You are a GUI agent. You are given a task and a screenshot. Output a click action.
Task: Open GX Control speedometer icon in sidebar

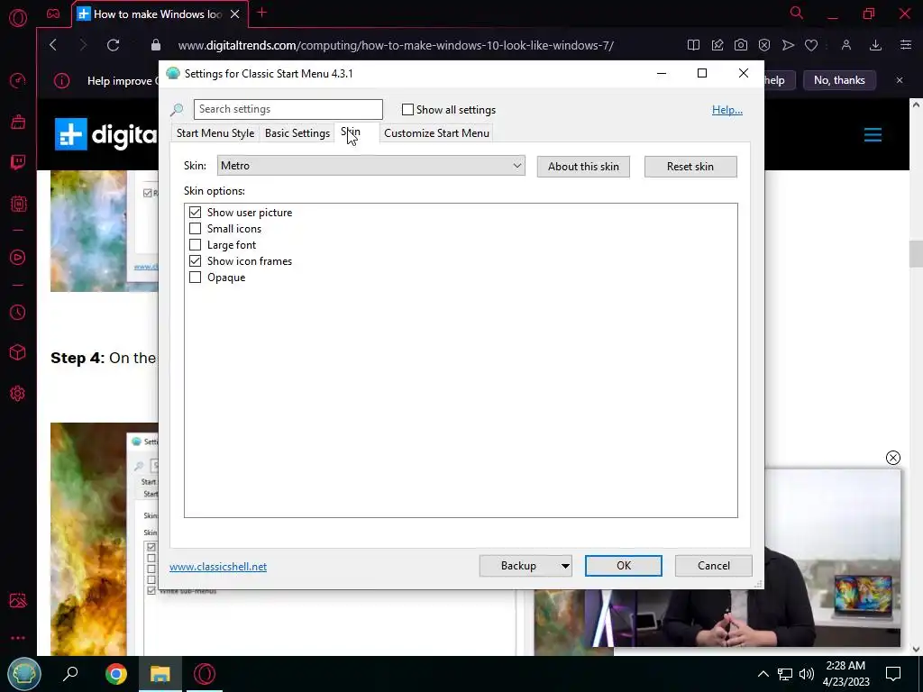(18, 80)
